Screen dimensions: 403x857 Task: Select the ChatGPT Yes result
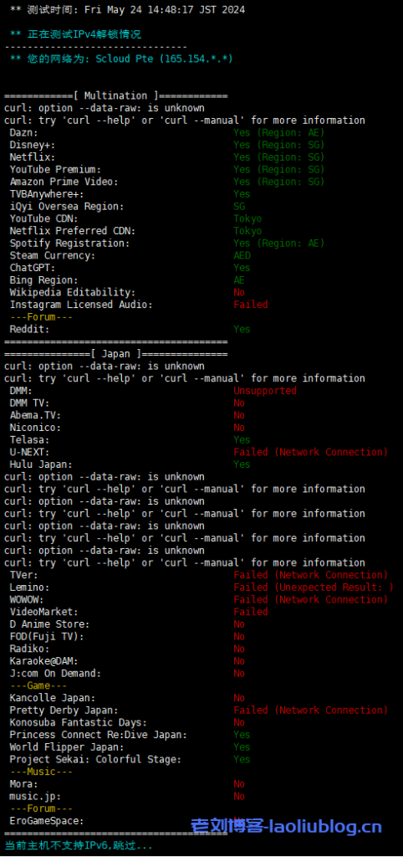tap(242, 268)
